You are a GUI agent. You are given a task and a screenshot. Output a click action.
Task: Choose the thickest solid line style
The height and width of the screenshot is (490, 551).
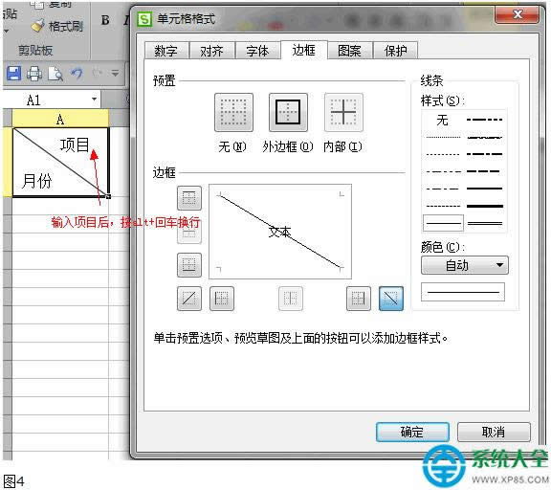tap(485, 206)
